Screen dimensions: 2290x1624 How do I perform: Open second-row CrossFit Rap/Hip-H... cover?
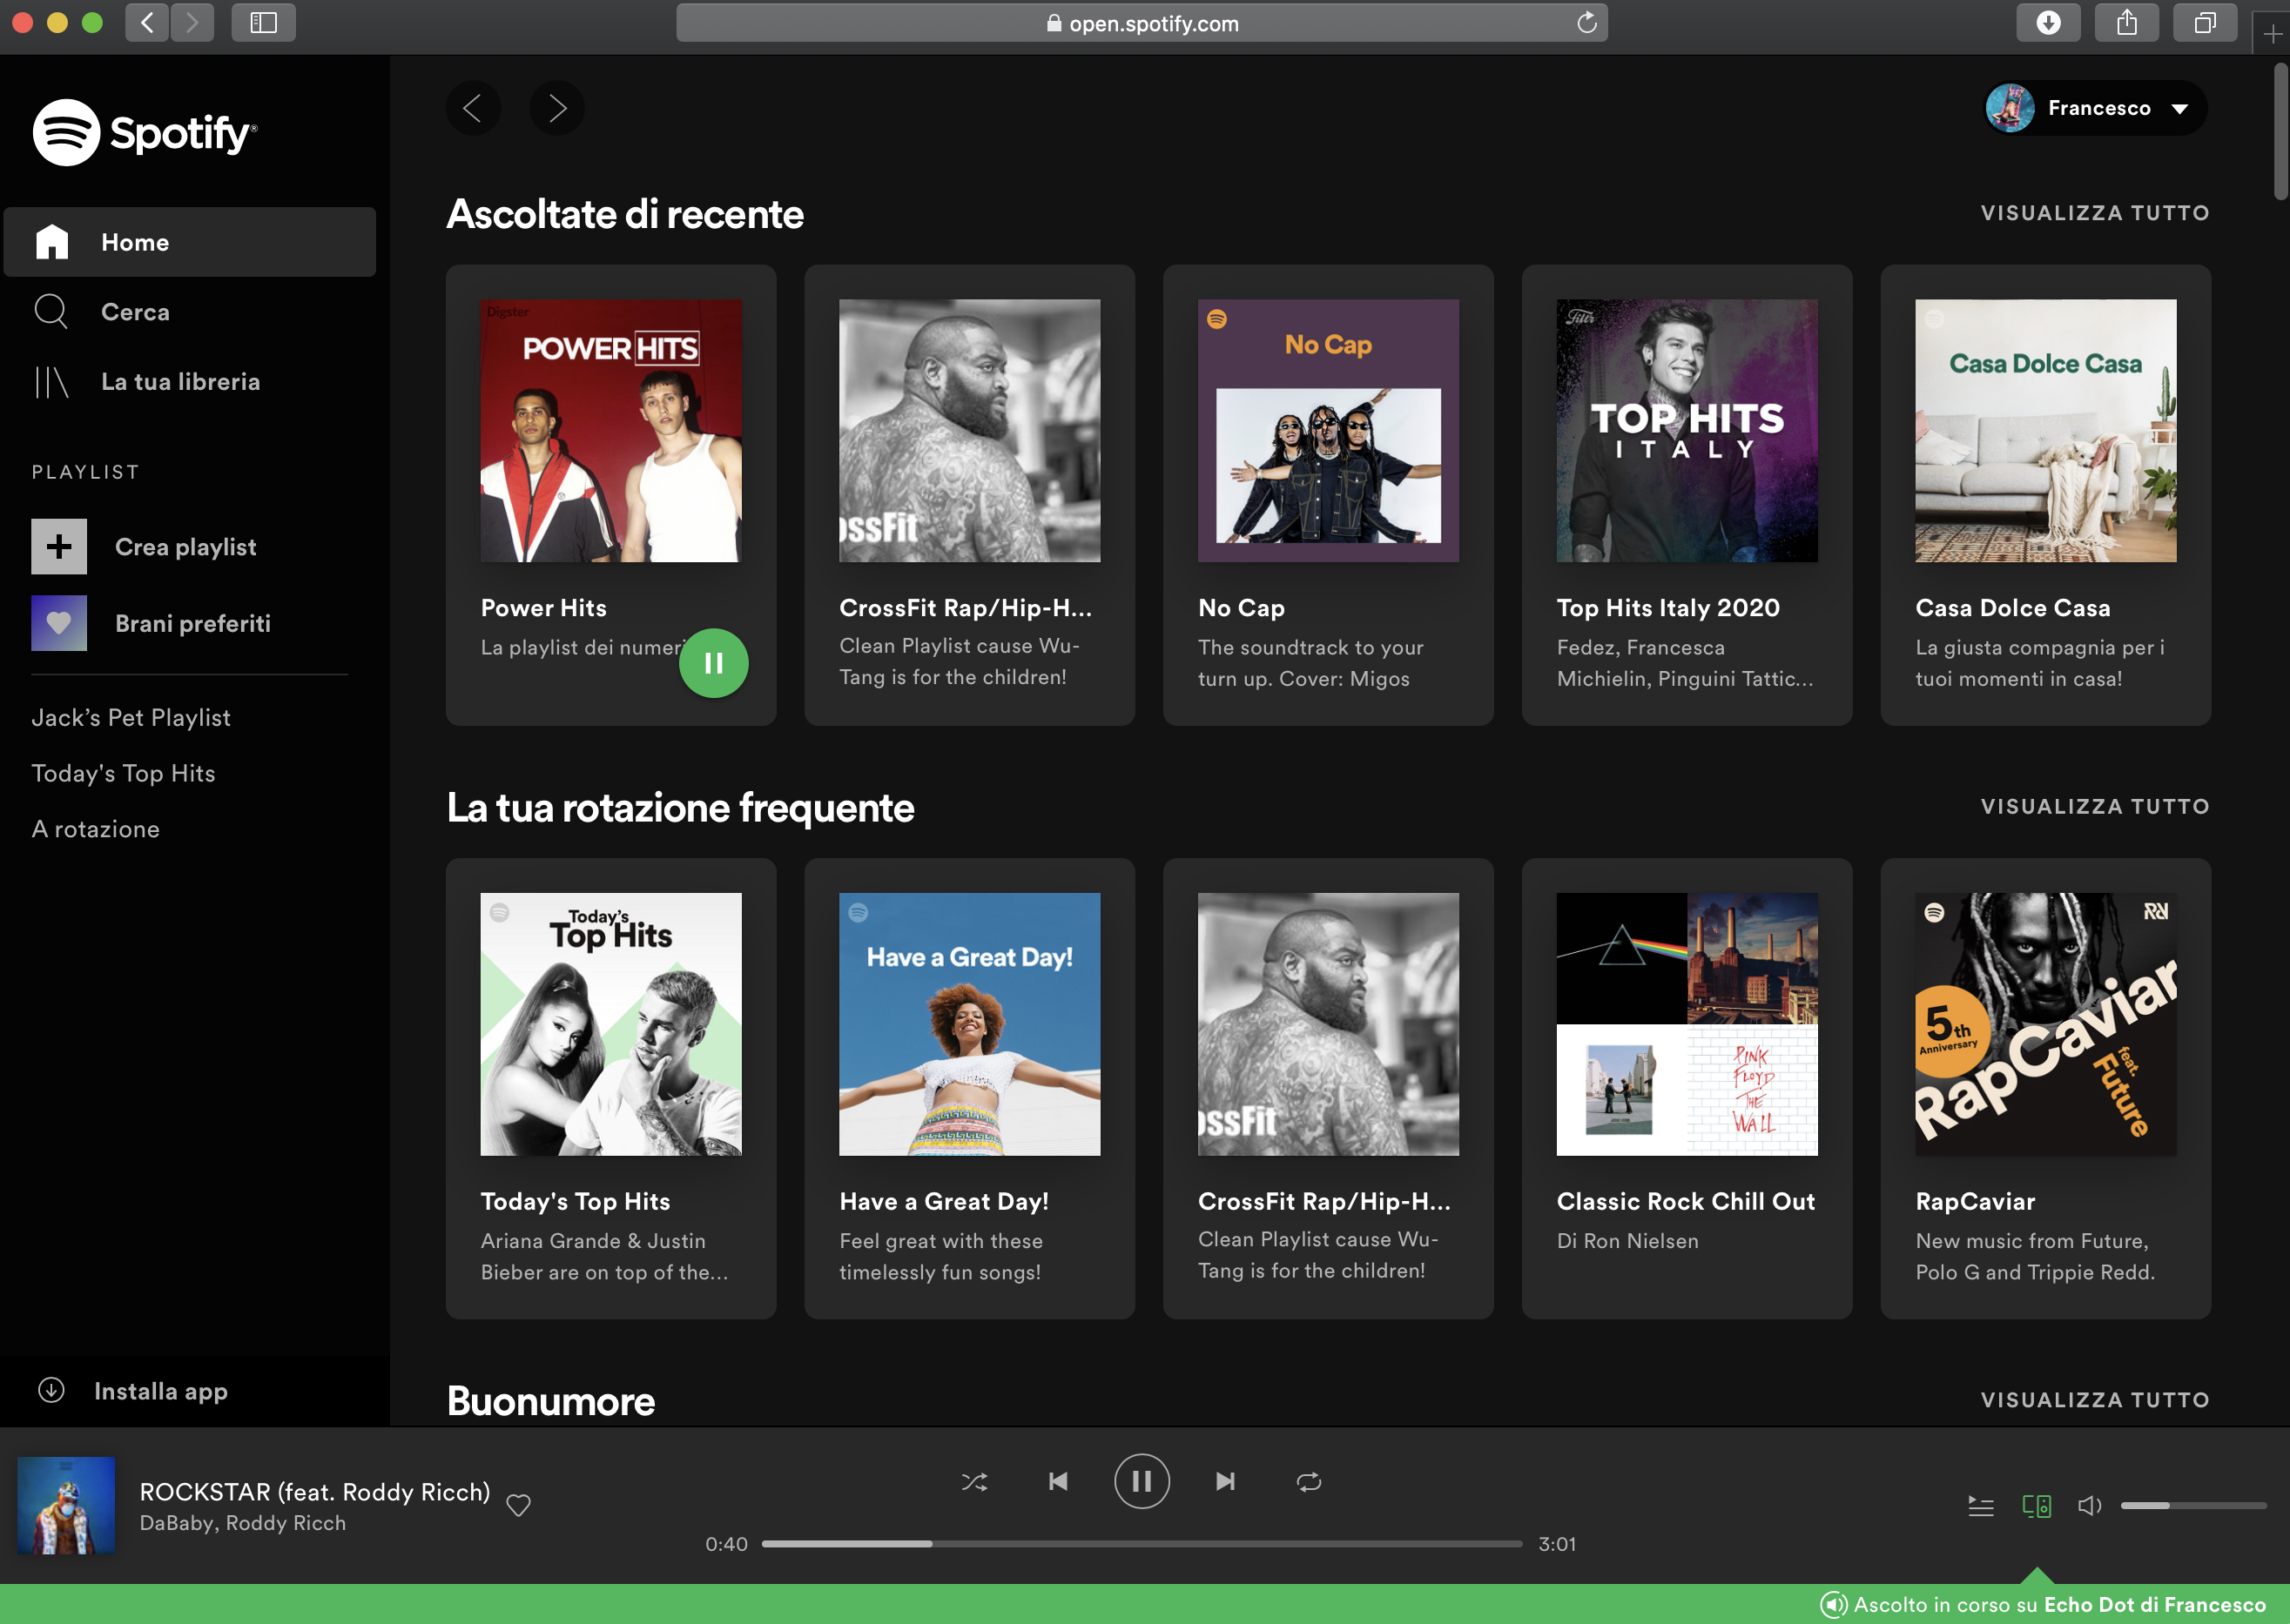click(x=1329, y=1024)
